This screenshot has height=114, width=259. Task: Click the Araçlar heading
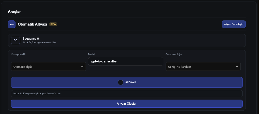(14, 12)
